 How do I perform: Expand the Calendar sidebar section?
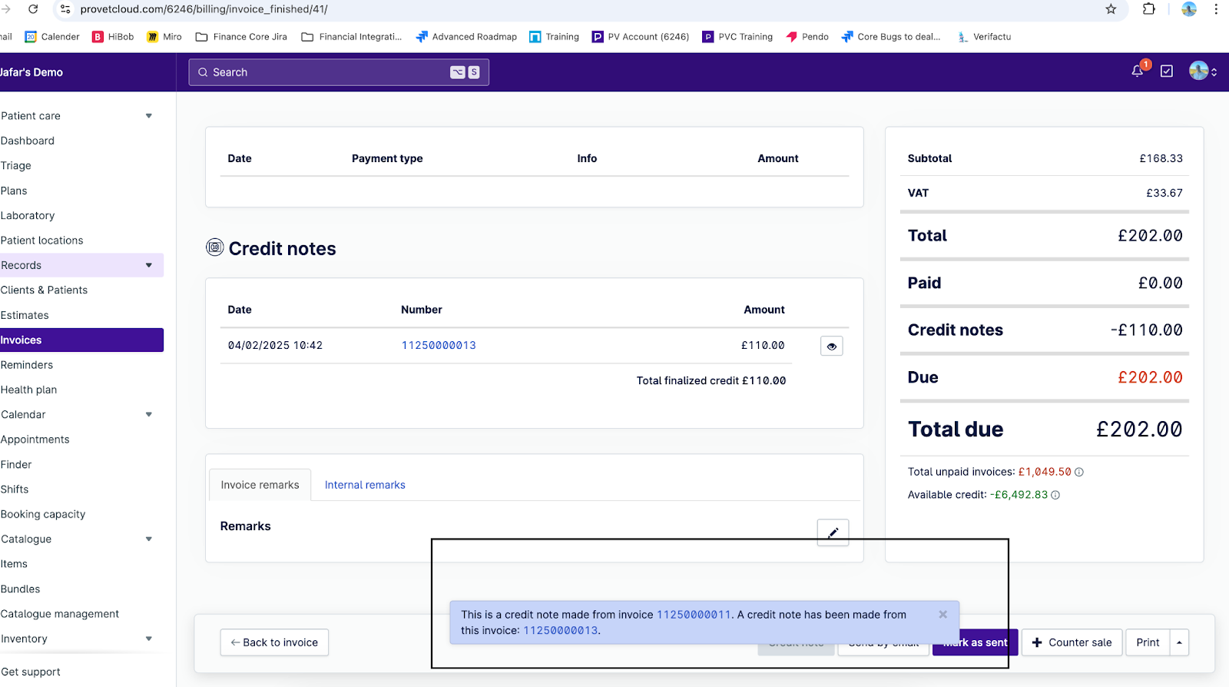(x=149, y=415)
